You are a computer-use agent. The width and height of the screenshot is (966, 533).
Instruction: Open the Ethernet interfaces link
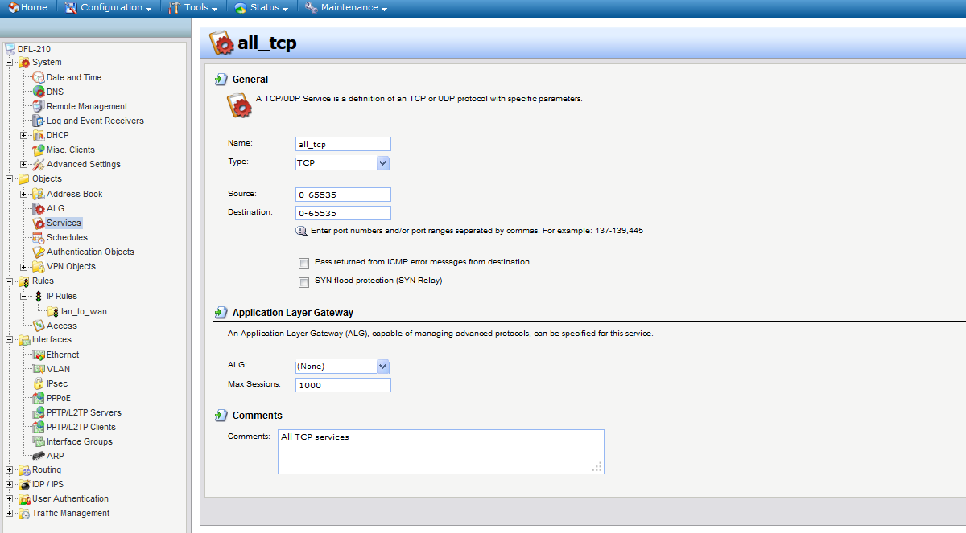pyautogui.click(x=63, y=355)
